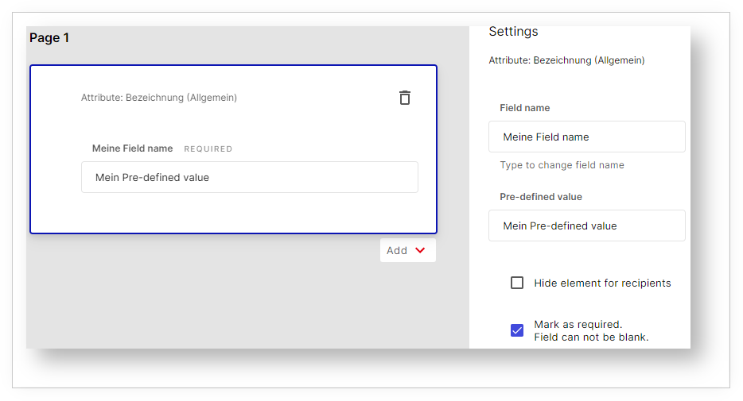Focus the Pre-defined value input in Settings
743x401 pixels.
[x=586, y=226]
